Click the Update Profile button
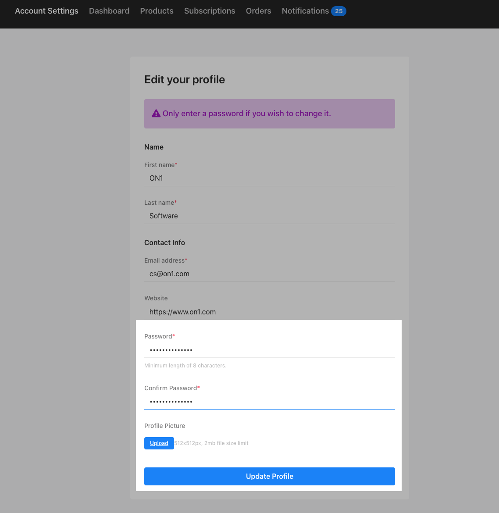Screen dimensions: 499x513 click(269, 476)
